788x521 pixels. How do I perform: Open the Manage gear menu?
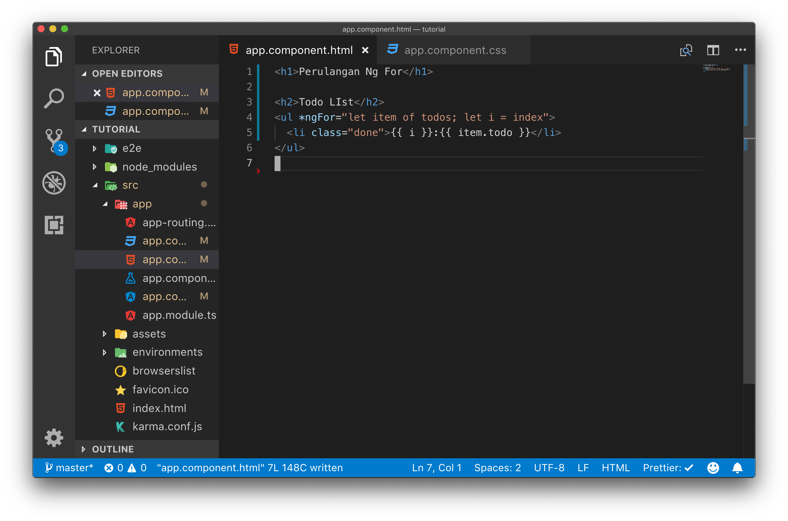tap(54, 437)
